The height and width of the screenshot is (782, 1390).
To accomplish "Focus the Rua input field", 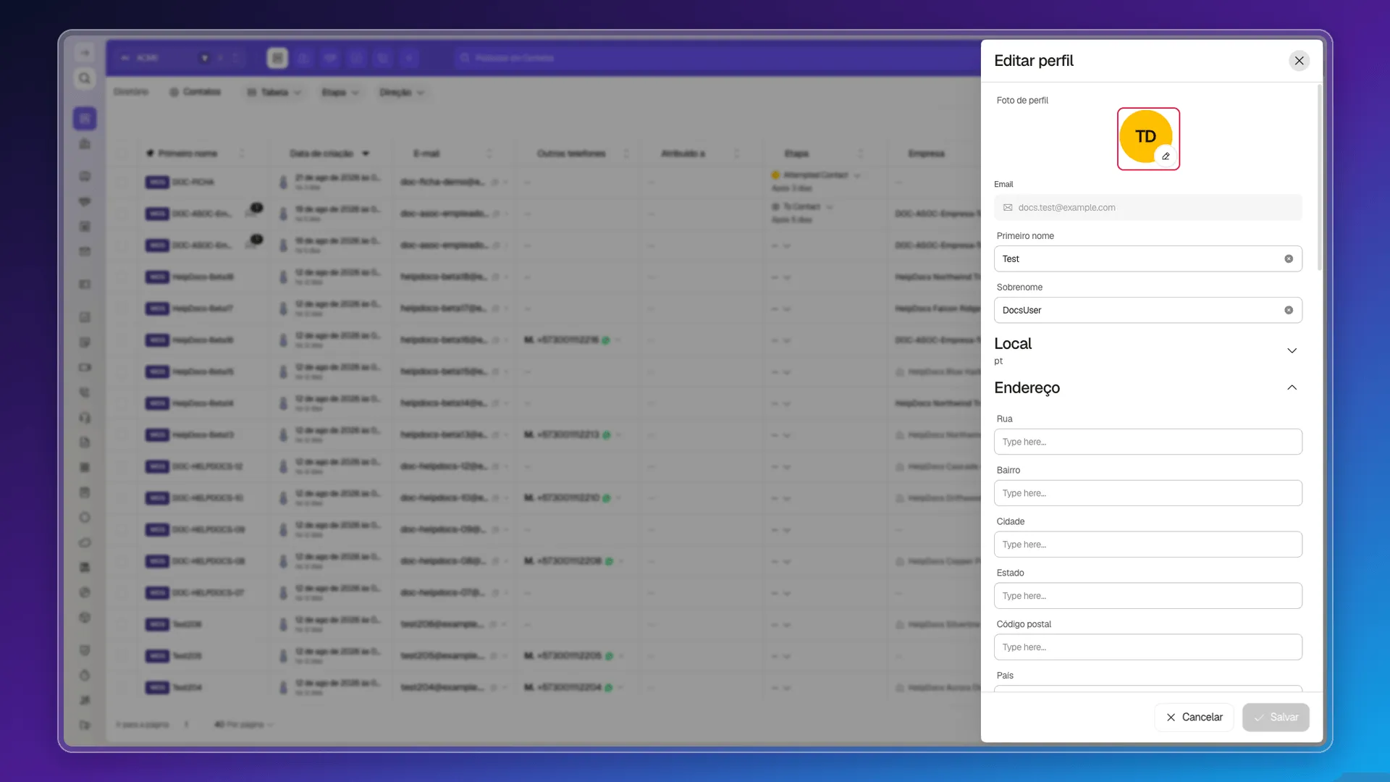I will 1147,442.
